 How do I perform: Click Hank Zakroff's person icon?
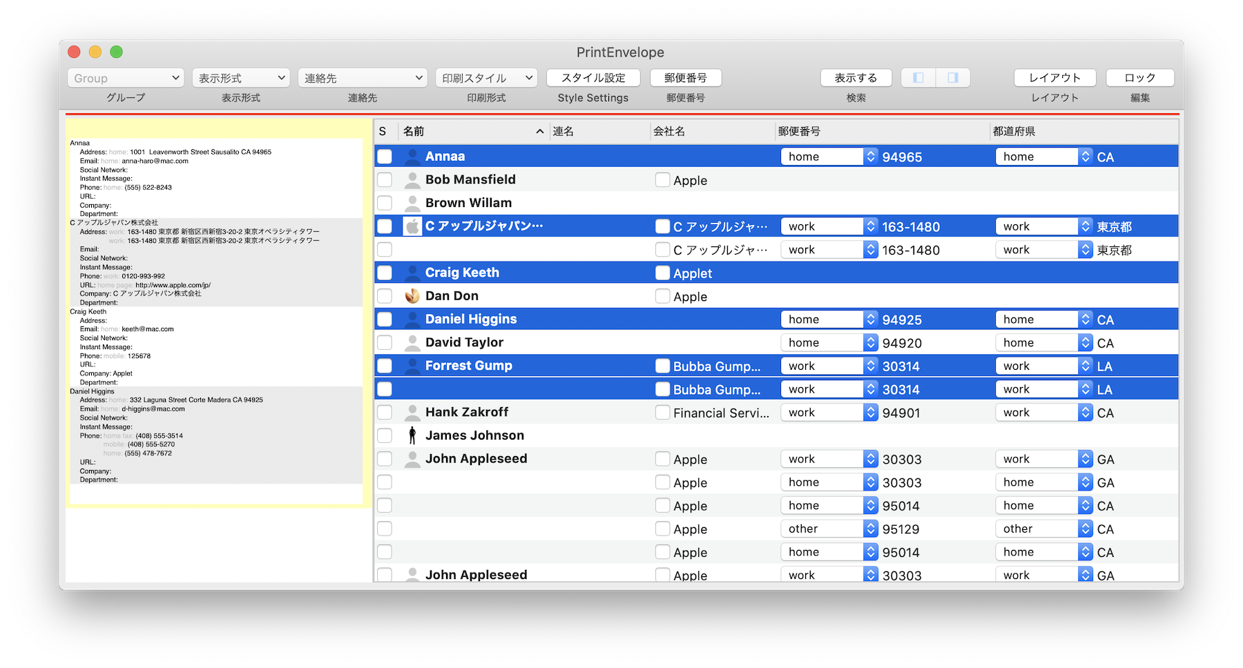click(412, 413)
